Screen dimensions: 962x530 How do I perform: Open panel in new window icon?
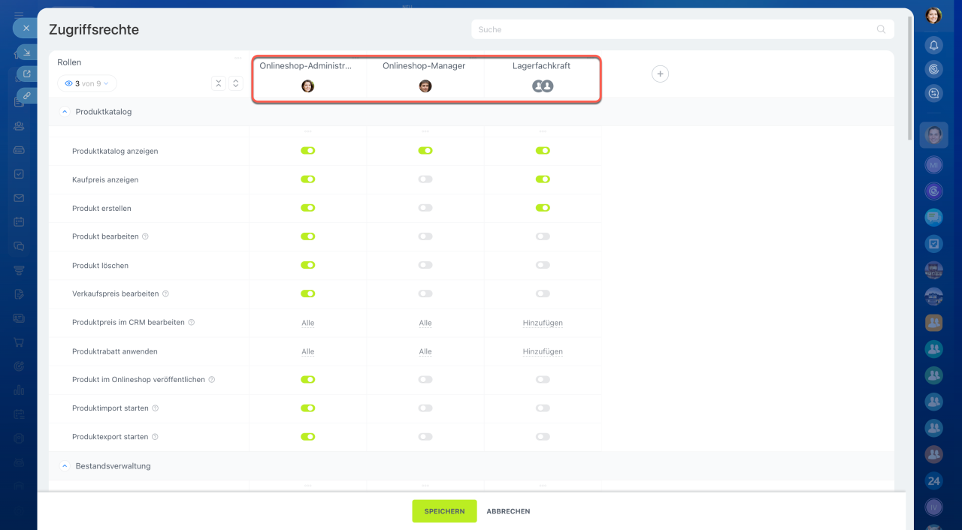(27, 74)
